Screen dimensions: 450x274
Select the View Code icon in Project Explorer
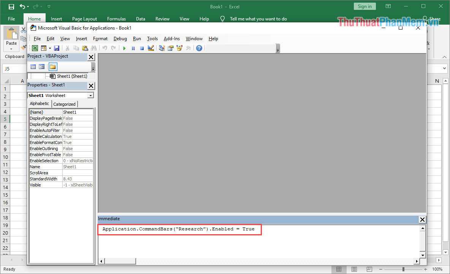point(33,66)
